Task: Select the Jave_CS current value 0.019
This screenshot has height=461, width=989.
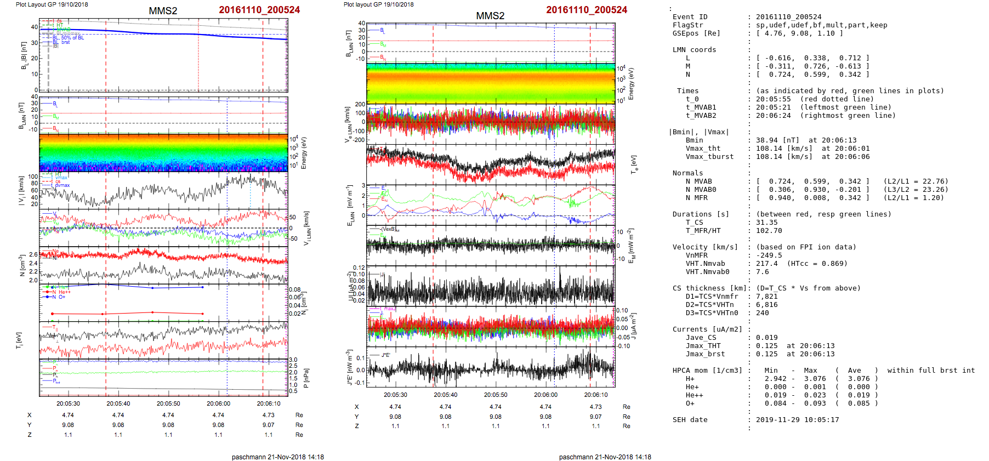Action: click(766, 338)
